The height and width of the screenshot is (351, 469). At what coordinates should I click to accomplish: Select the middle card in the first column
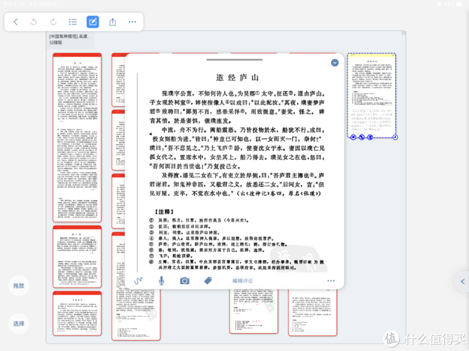(77, 257)
